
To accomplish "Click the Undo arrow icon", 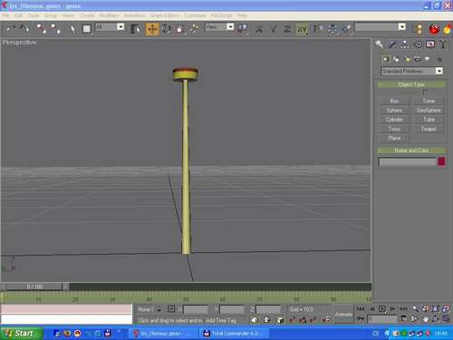I will tap(11, 29).
